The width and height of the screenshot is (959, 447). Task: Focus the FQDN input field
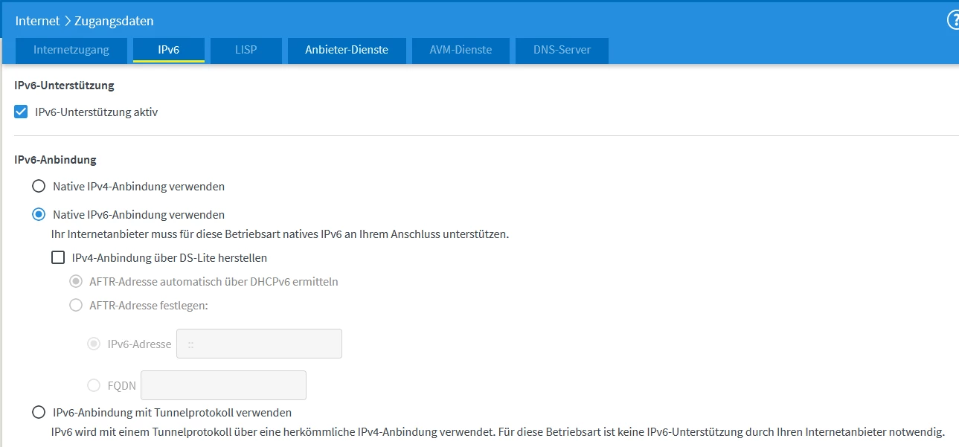click(x=223, y=385)
